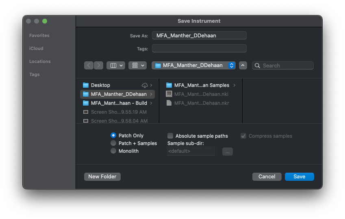Enable Absolute sample paths checkbox

(x=171, y=136)
